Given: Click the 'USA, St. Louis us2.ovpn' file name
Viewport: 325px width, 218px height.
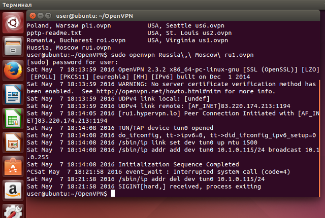Looking at the screenshot, I should coord(189,33).
